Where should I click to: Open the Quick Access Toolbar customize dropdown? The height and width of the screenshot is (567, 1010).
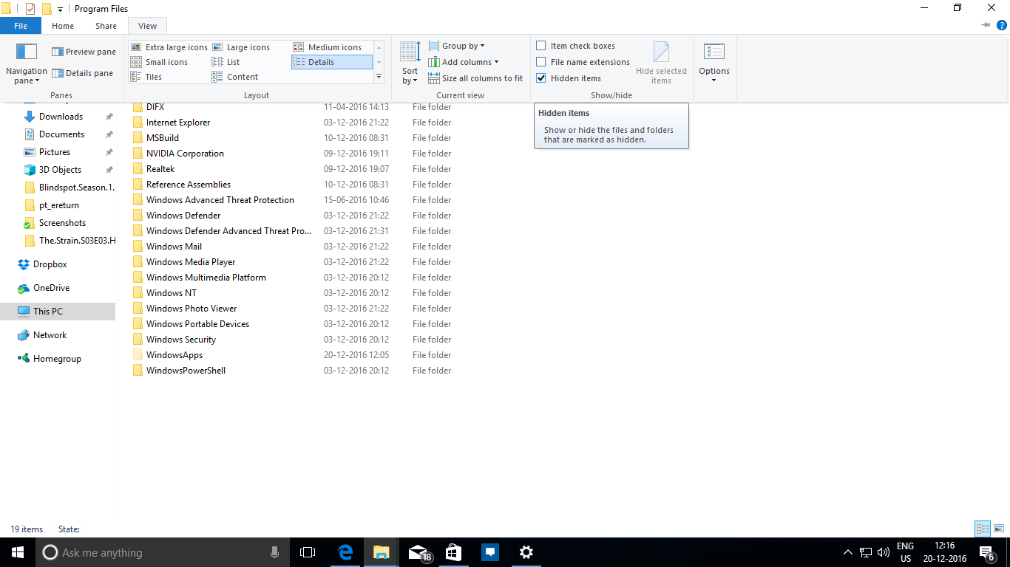pos(60,10)
